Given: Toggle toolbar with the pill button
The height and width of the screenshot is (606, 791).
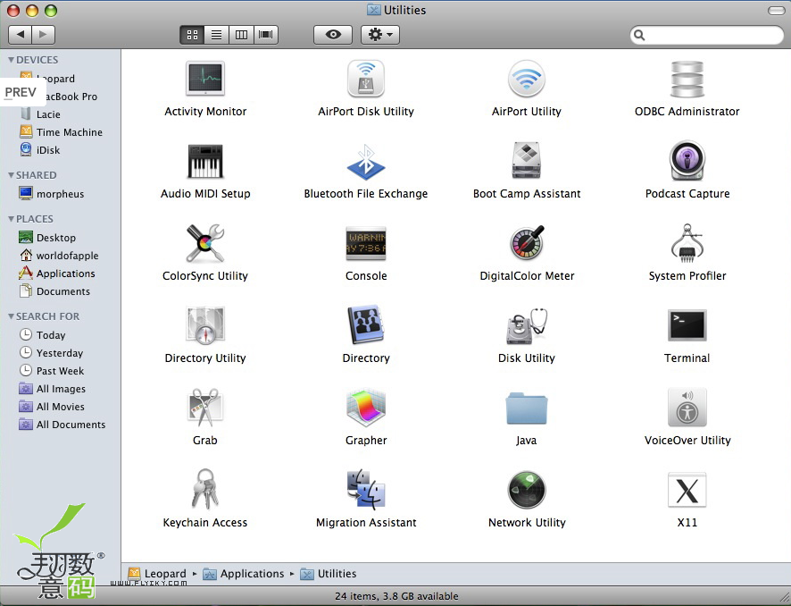Looking at the screenshot, I should click(x=776, y=11).
